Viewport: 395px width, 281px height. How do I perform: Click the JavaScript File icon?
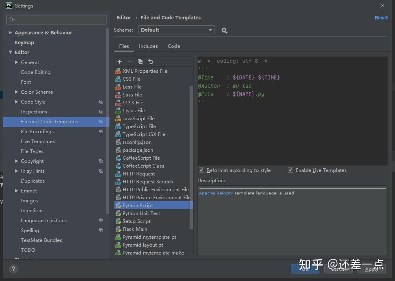tap(118, 119)
